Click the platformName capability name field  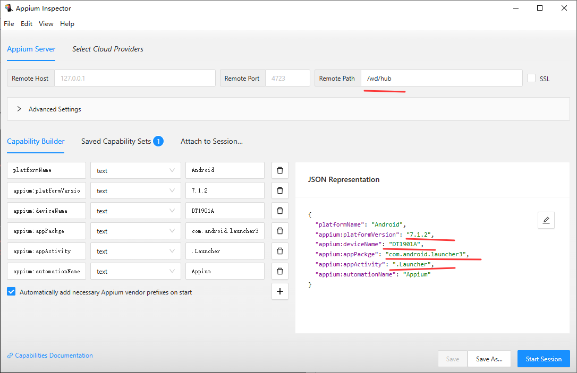click(x=46, y=170)
